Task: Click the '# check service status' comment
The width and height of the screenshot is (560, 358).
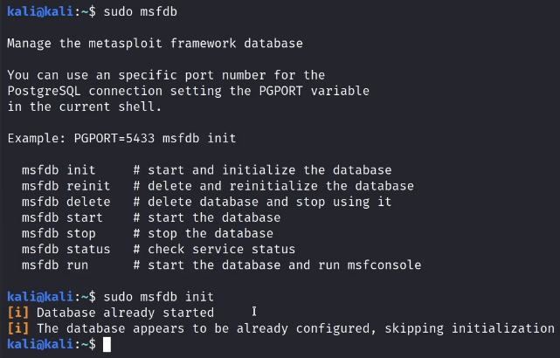Action: [214, 249]
